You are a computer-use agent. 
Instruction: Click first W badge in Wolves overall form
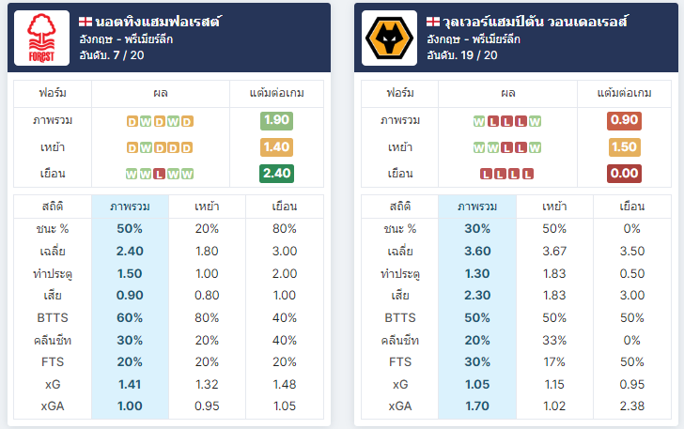[x=479, y=121]
